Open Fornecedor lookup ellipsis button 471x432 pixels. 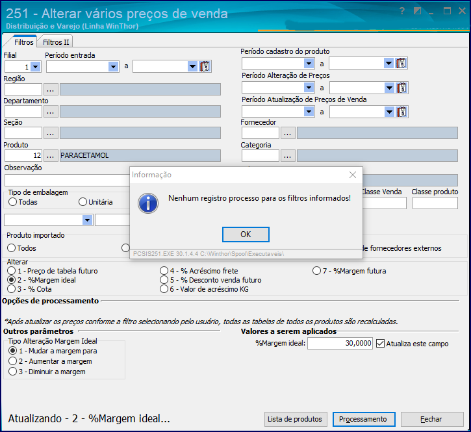[288, 133]
